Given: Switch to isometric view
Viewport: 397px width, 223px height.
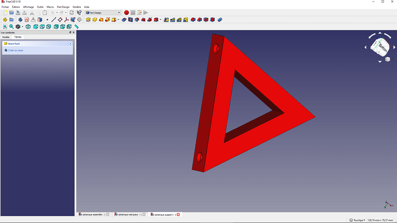Looking at the screenshot, I should coord(28,27).
